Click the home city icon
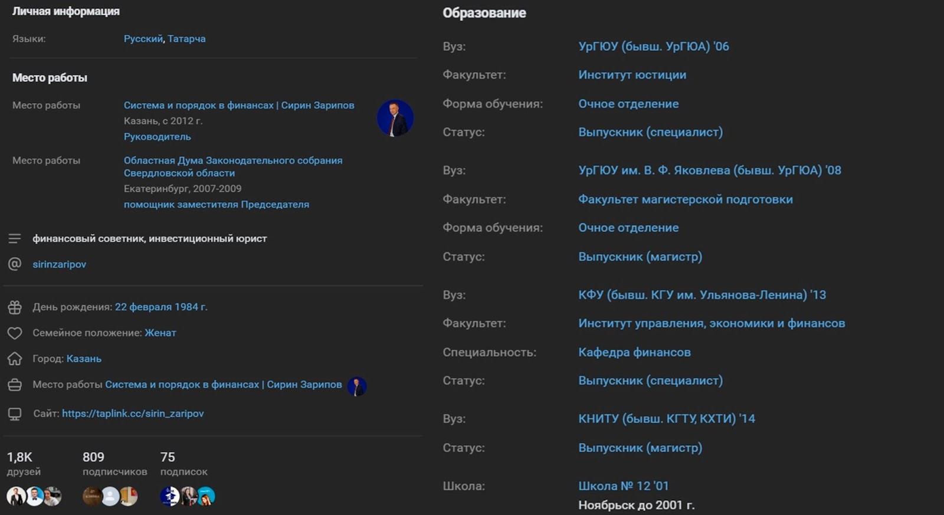The width and height of the screenshot is (944, 515). click(15, 359)
